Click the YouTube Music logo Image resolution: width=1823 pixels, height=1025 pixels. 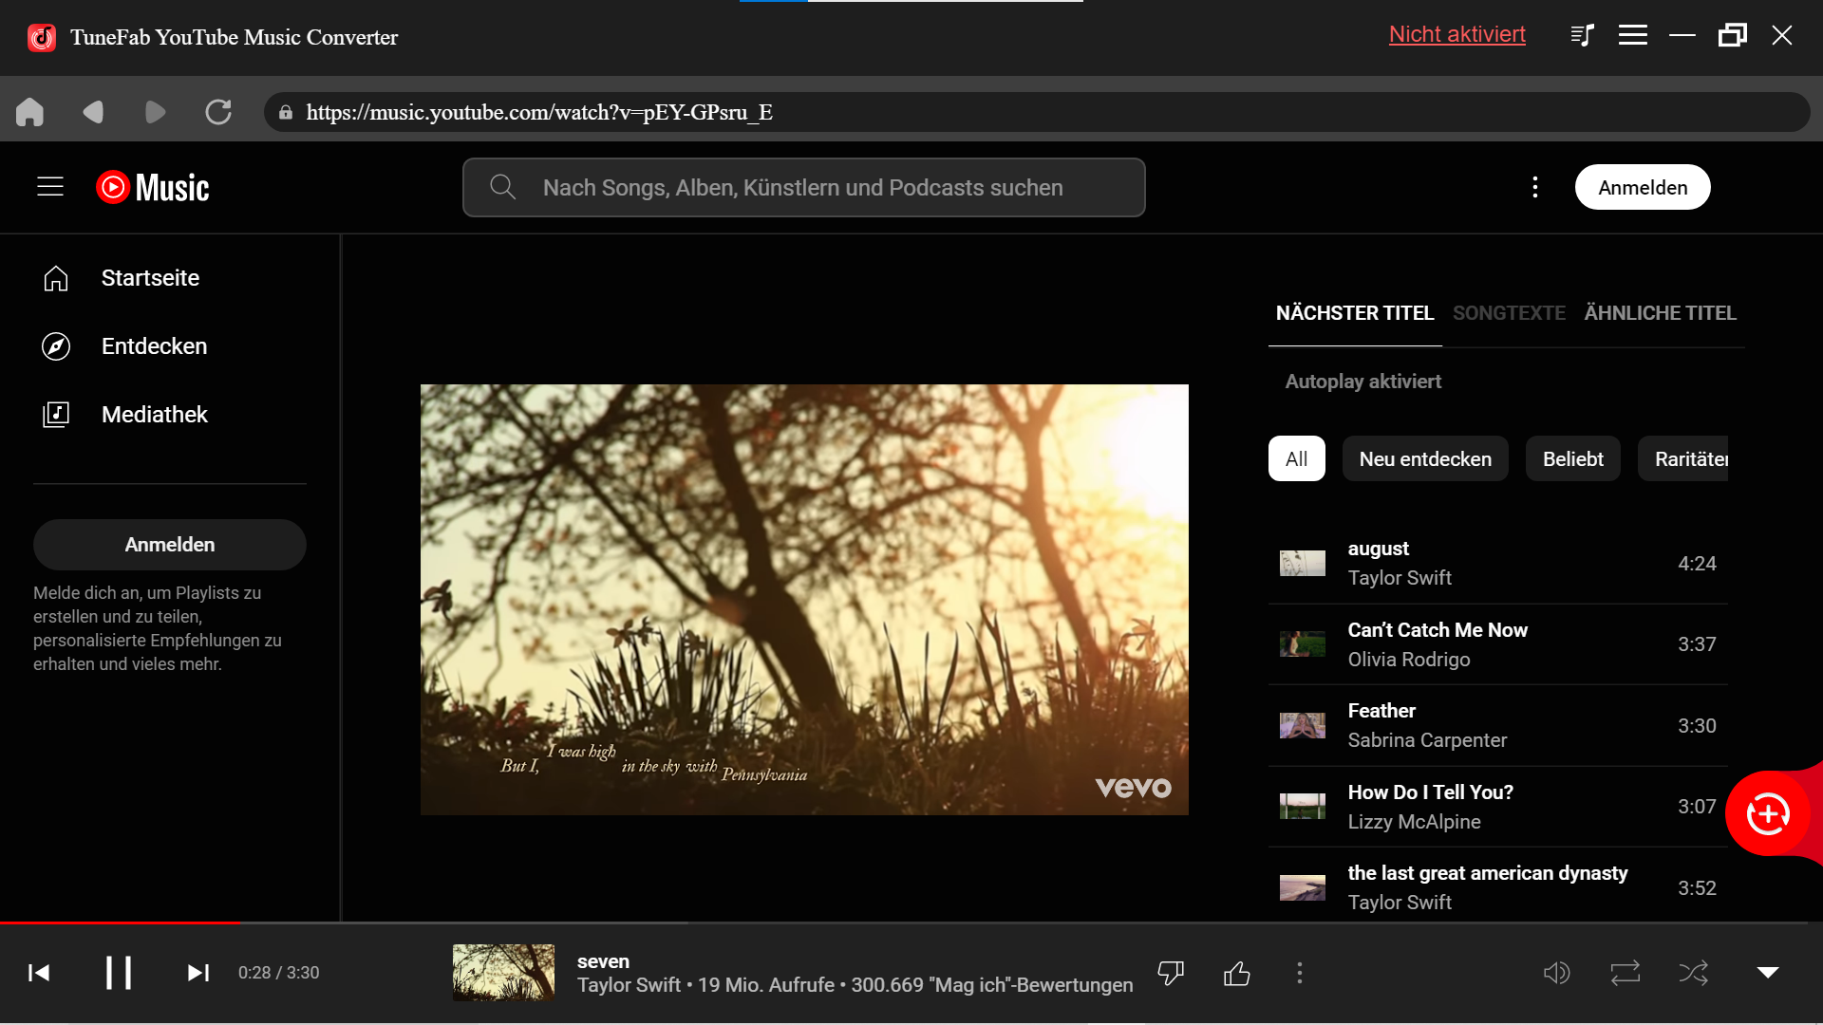[x=153, y=187]
